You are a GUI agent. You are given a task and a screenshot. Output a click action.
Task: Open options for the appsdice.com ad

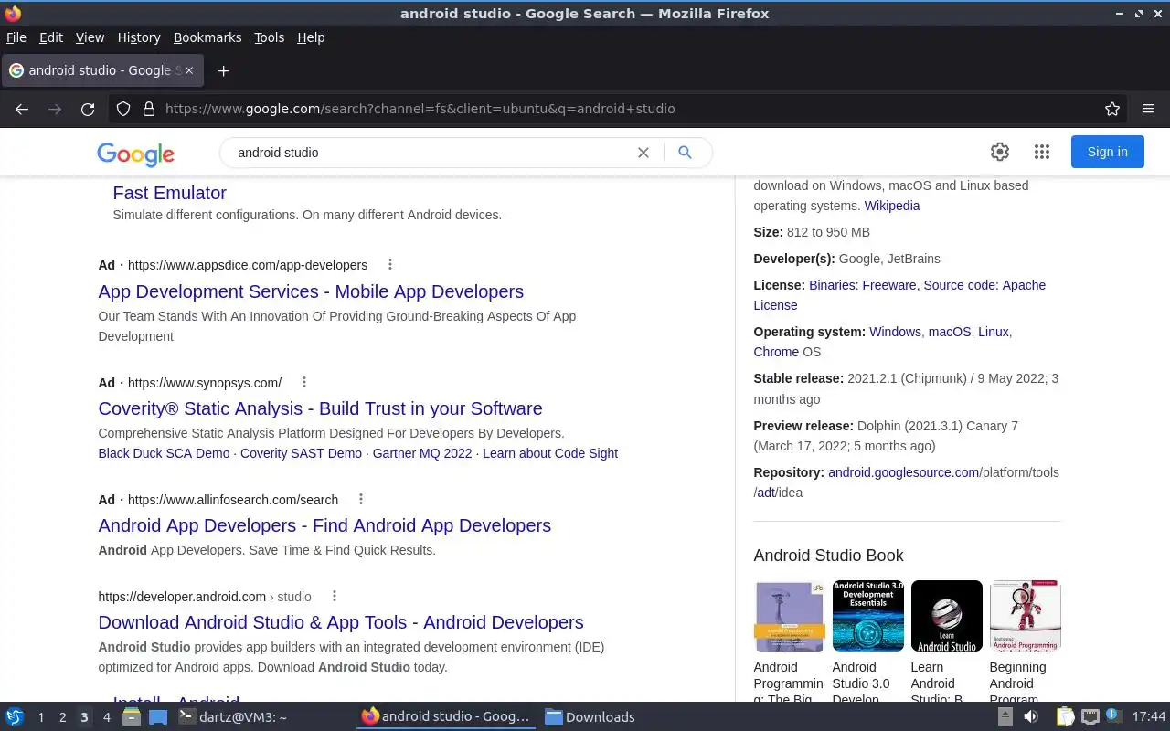(390, 264)
